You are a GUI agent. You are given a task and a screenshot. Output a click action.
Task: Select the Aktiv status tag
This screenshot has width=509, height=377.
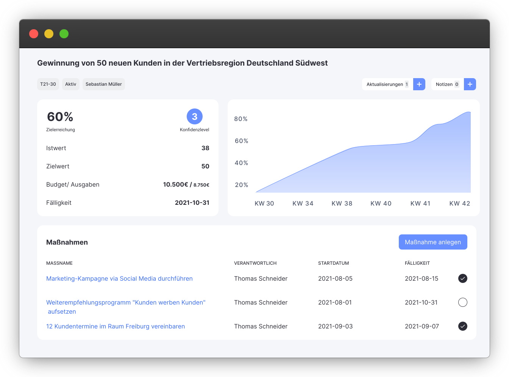70,84
